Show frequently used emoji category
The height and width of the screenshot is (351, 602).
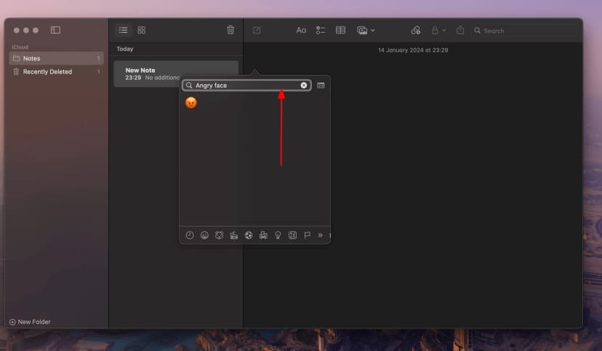tap(190, 235)
